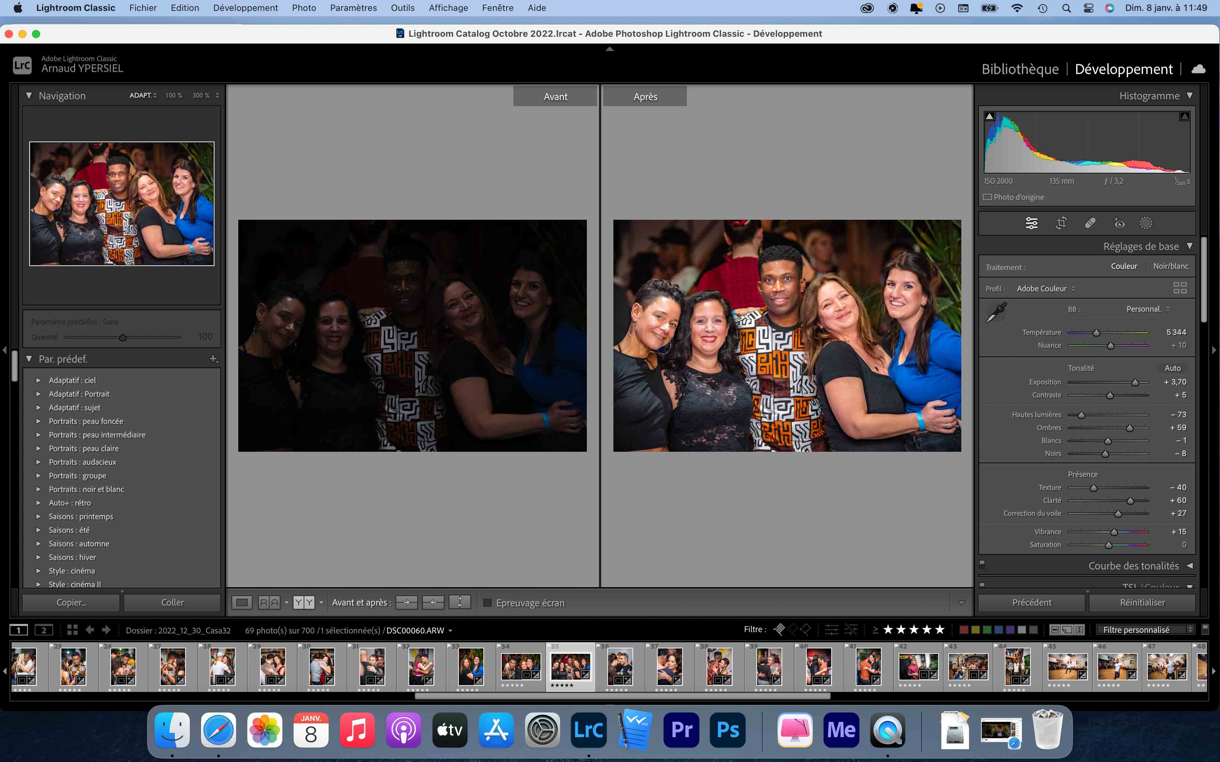Switch to the single Loupe view button
This screenshot has width=1220, height=762.
[x=242, y=602]
